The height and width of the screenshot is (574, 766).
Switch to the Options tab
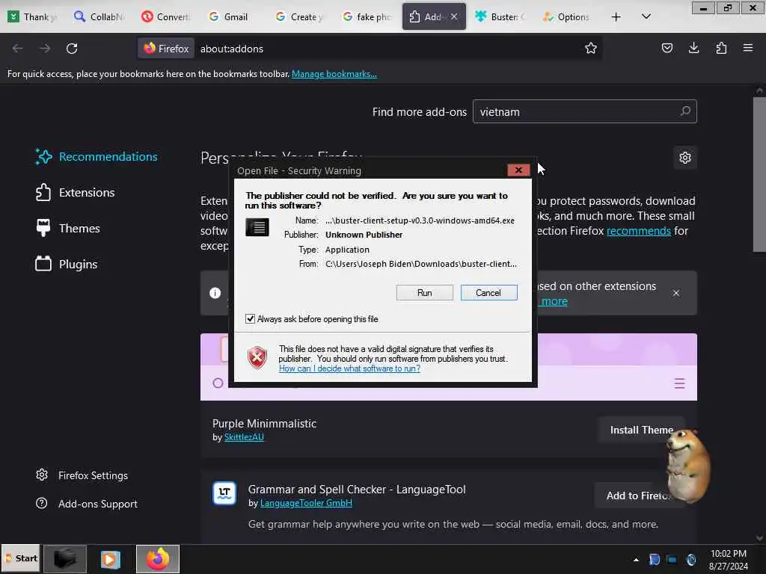pos(569,16)
